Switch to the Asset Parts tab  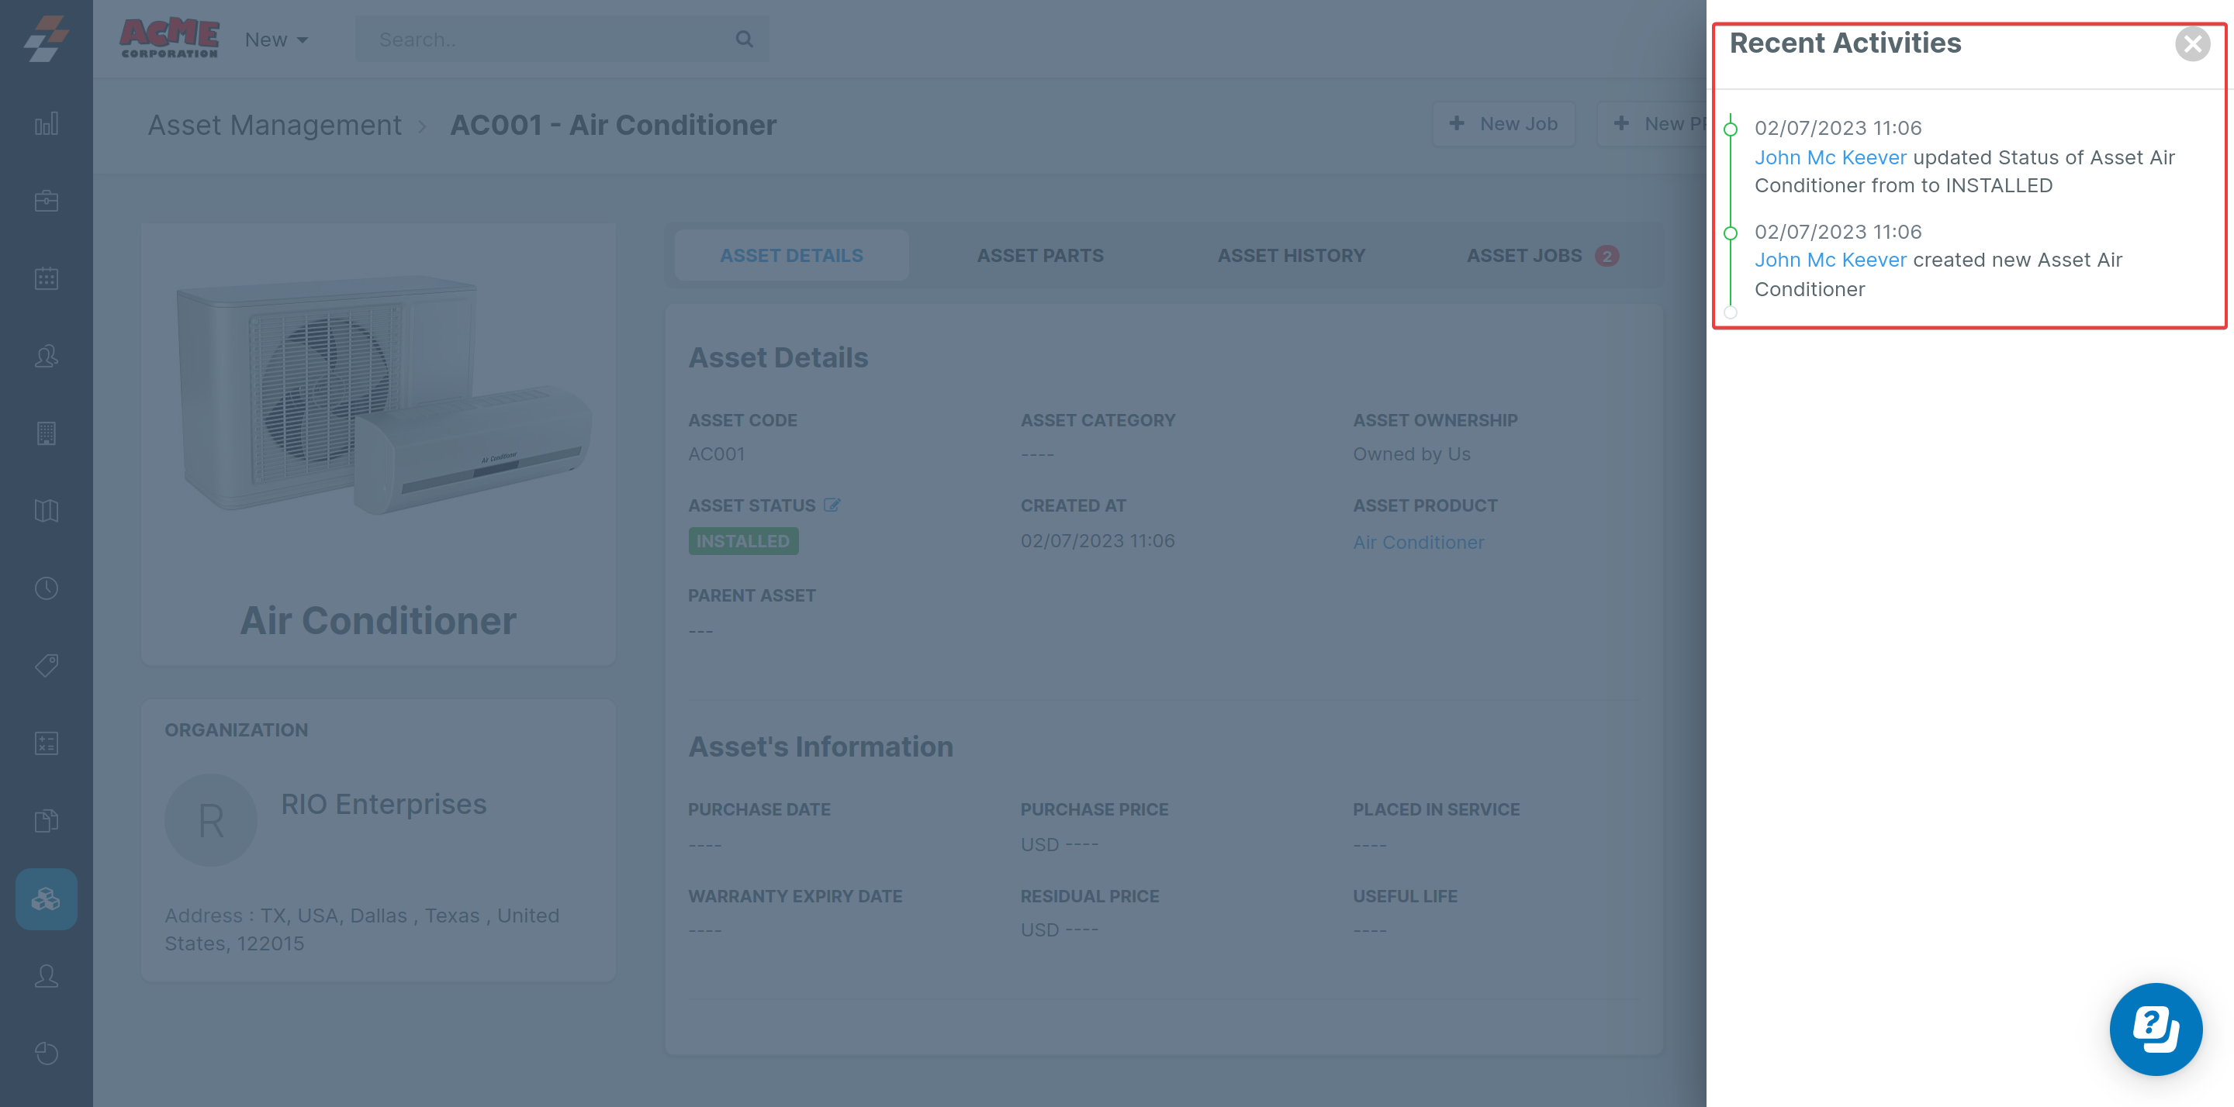tap(1039, 256)
